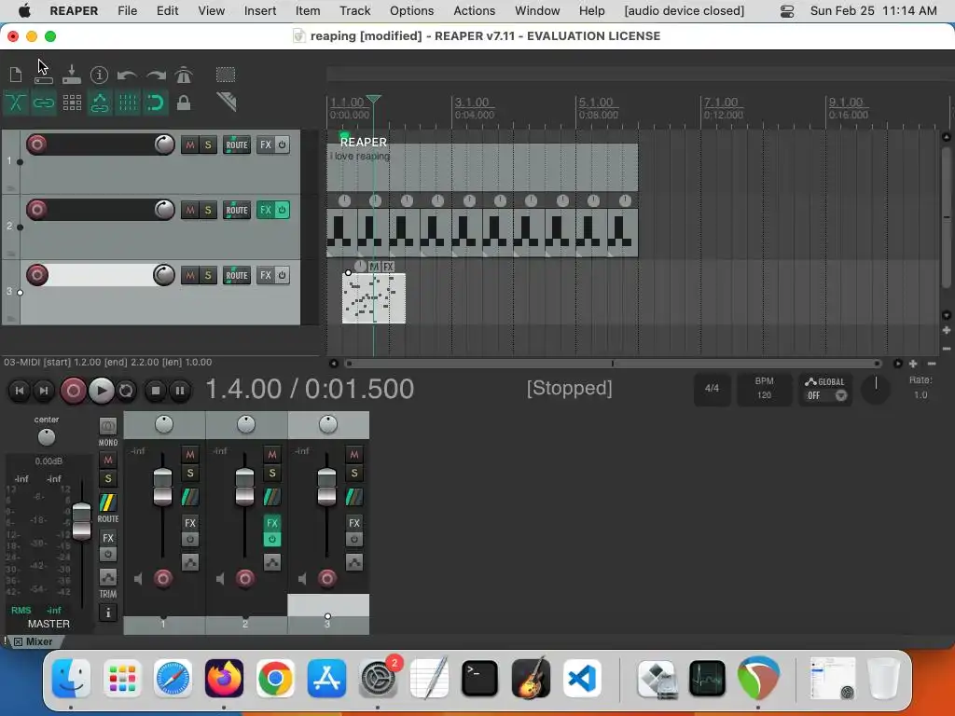Click the New project toolbar icon

tap(16, 75)
